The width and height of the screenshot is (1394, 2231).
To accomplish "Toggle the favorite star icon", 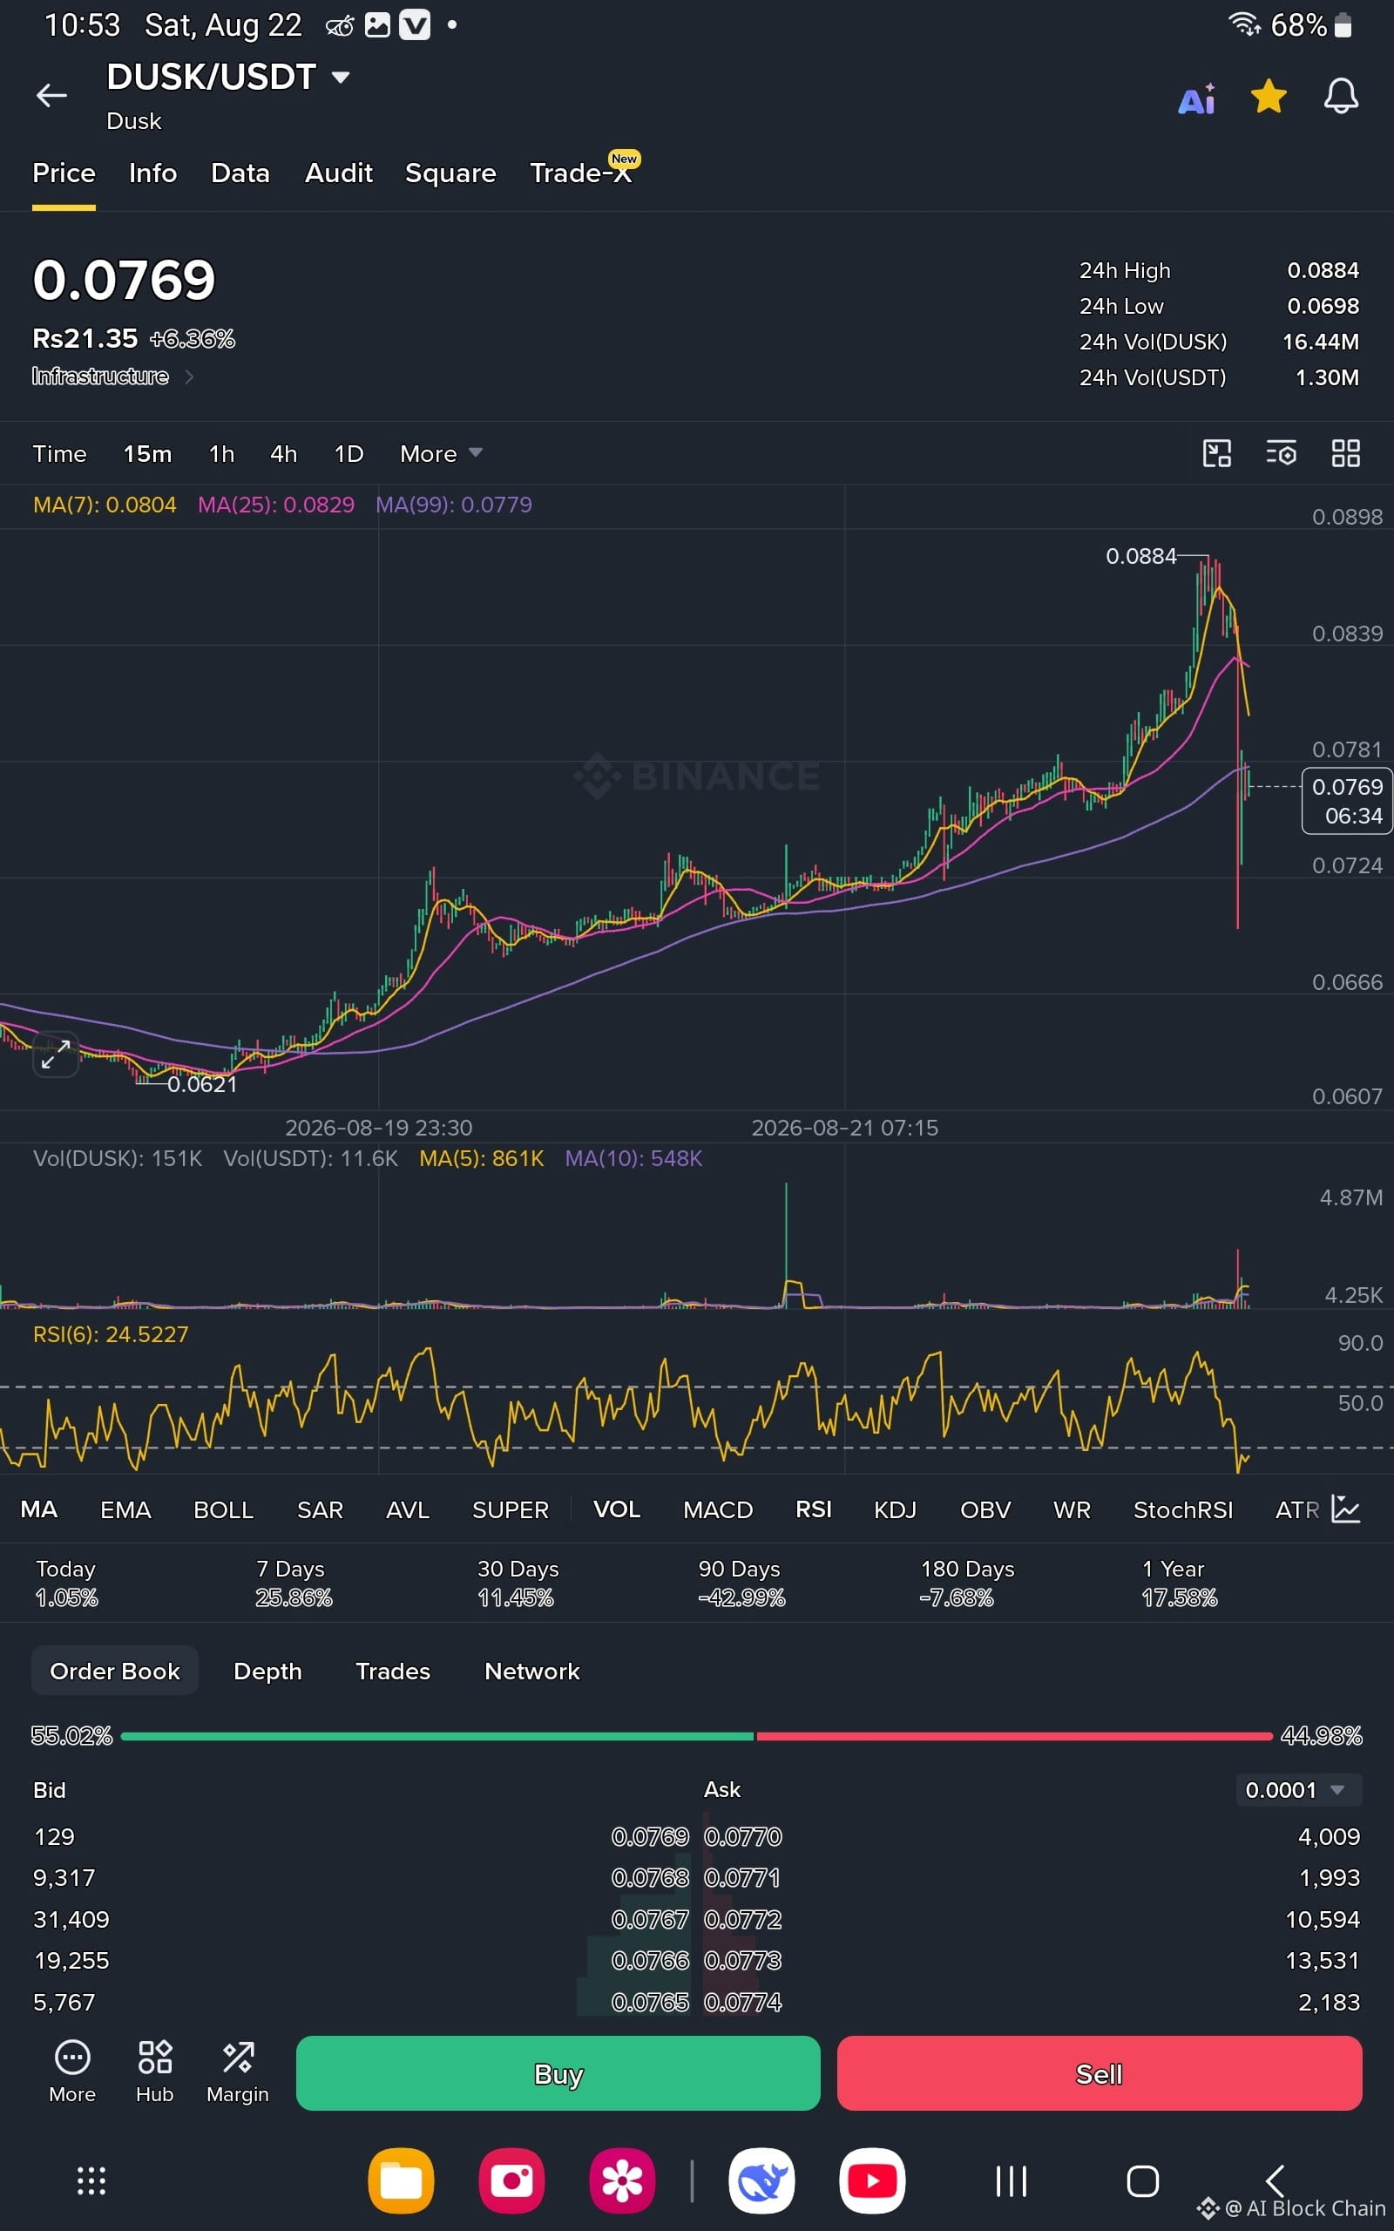I will (1269, 96).
